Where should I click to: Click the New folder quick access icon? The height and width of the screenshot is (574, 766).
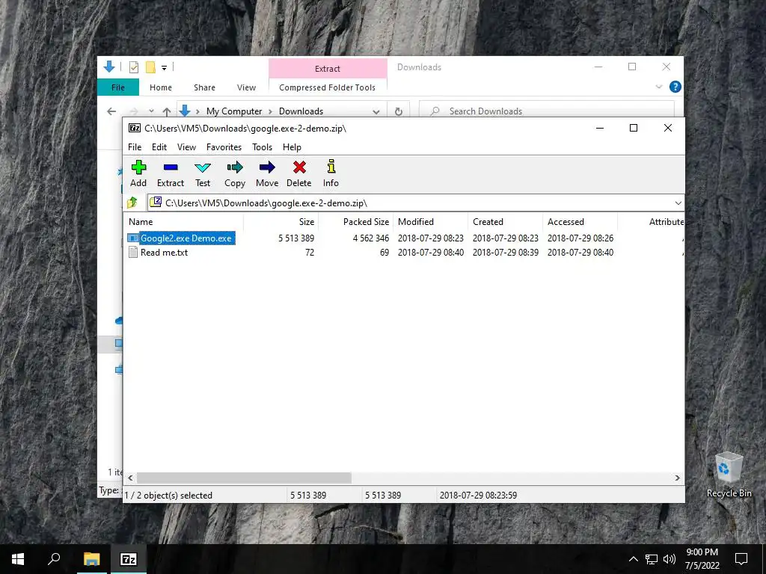[x=150, y=67]
